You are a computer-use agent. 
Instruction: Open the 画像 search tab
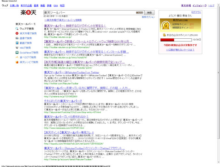point(36,5)
